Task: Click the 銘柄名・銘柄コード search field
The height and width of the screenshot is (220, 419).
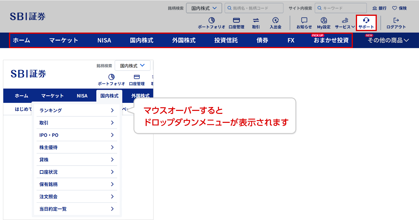Action: pyautogui.click(x=254, y=8)
